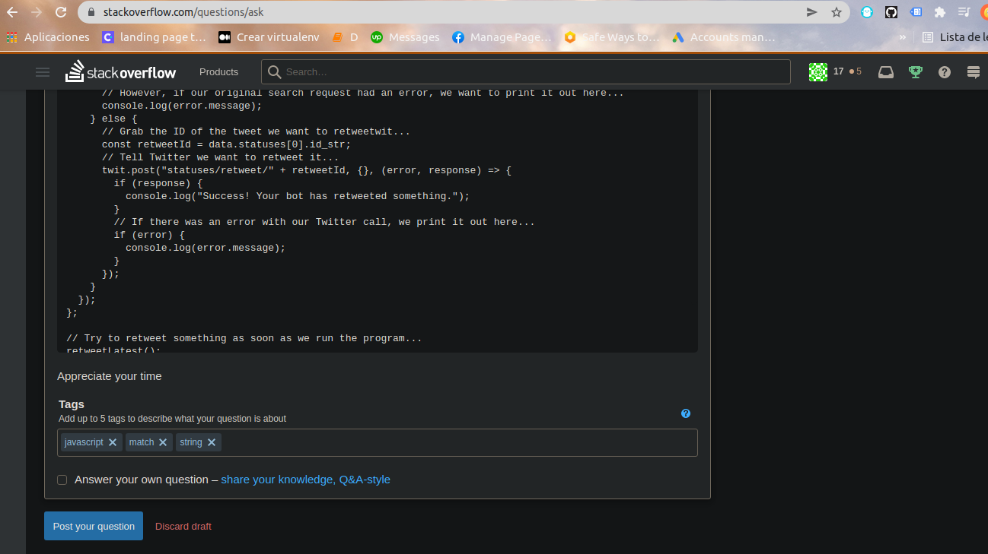The width and height of the screenshot is (988, 554).
Task: Remove the string tag
Action: click(212, 442)
